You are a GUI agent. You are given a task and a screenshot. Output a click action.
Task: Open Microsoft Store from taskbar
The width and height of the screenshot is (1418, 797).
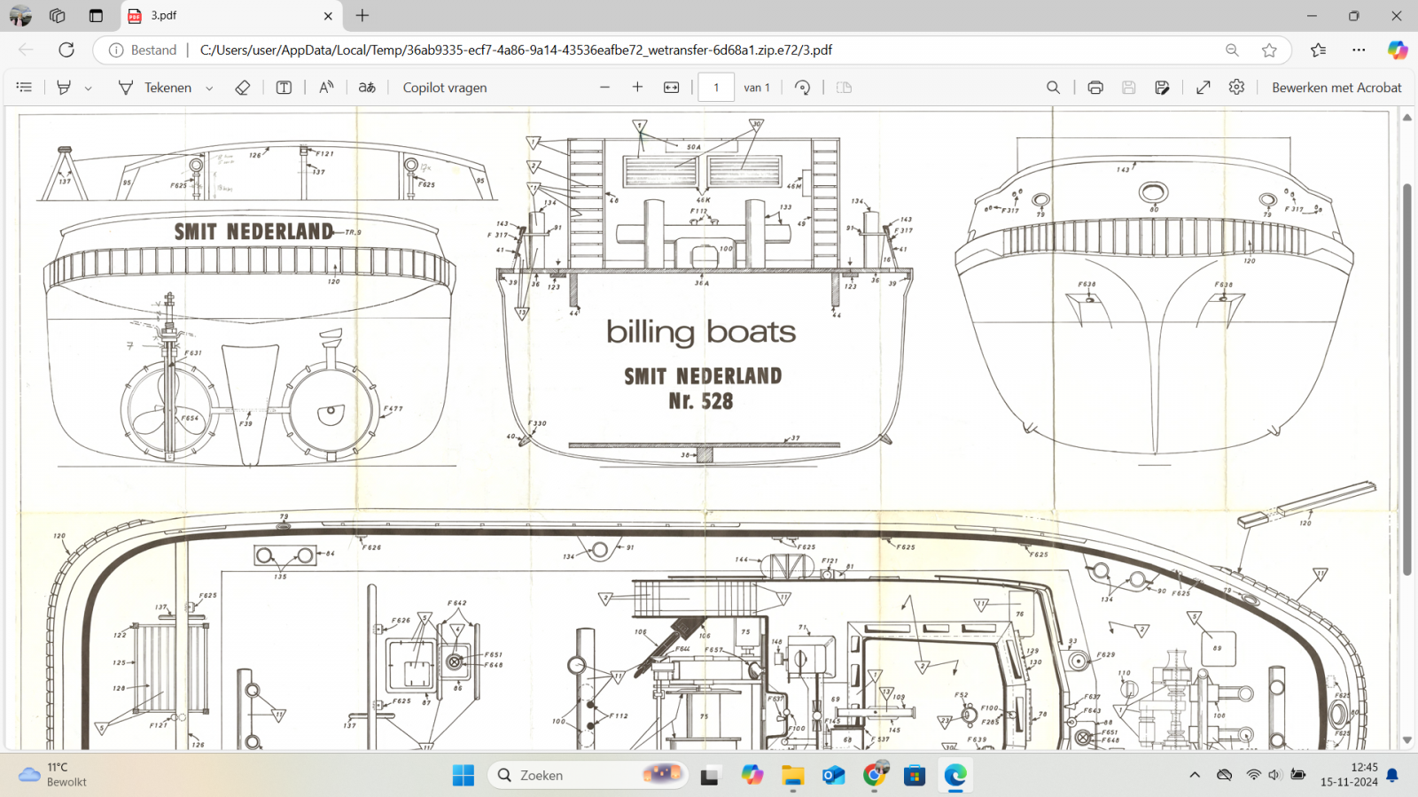[915, 775]
